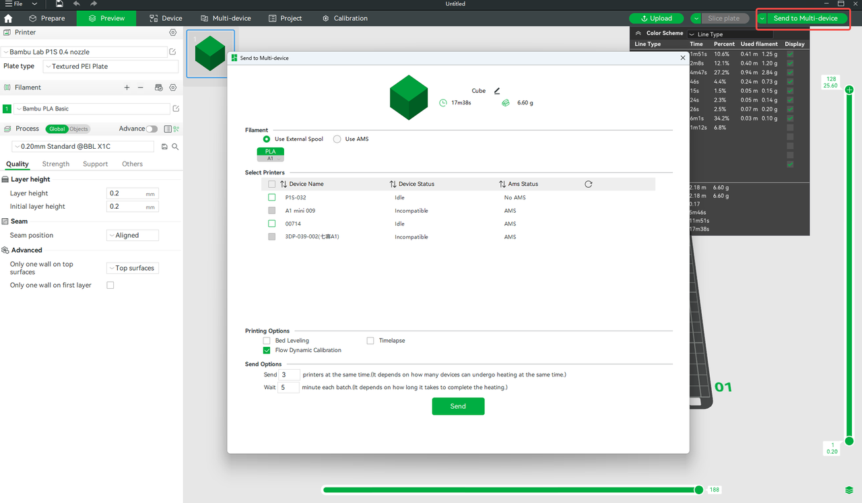Click the horizontal move slider handle
Viewport: 862px width, 503px height.
[699, 490]
